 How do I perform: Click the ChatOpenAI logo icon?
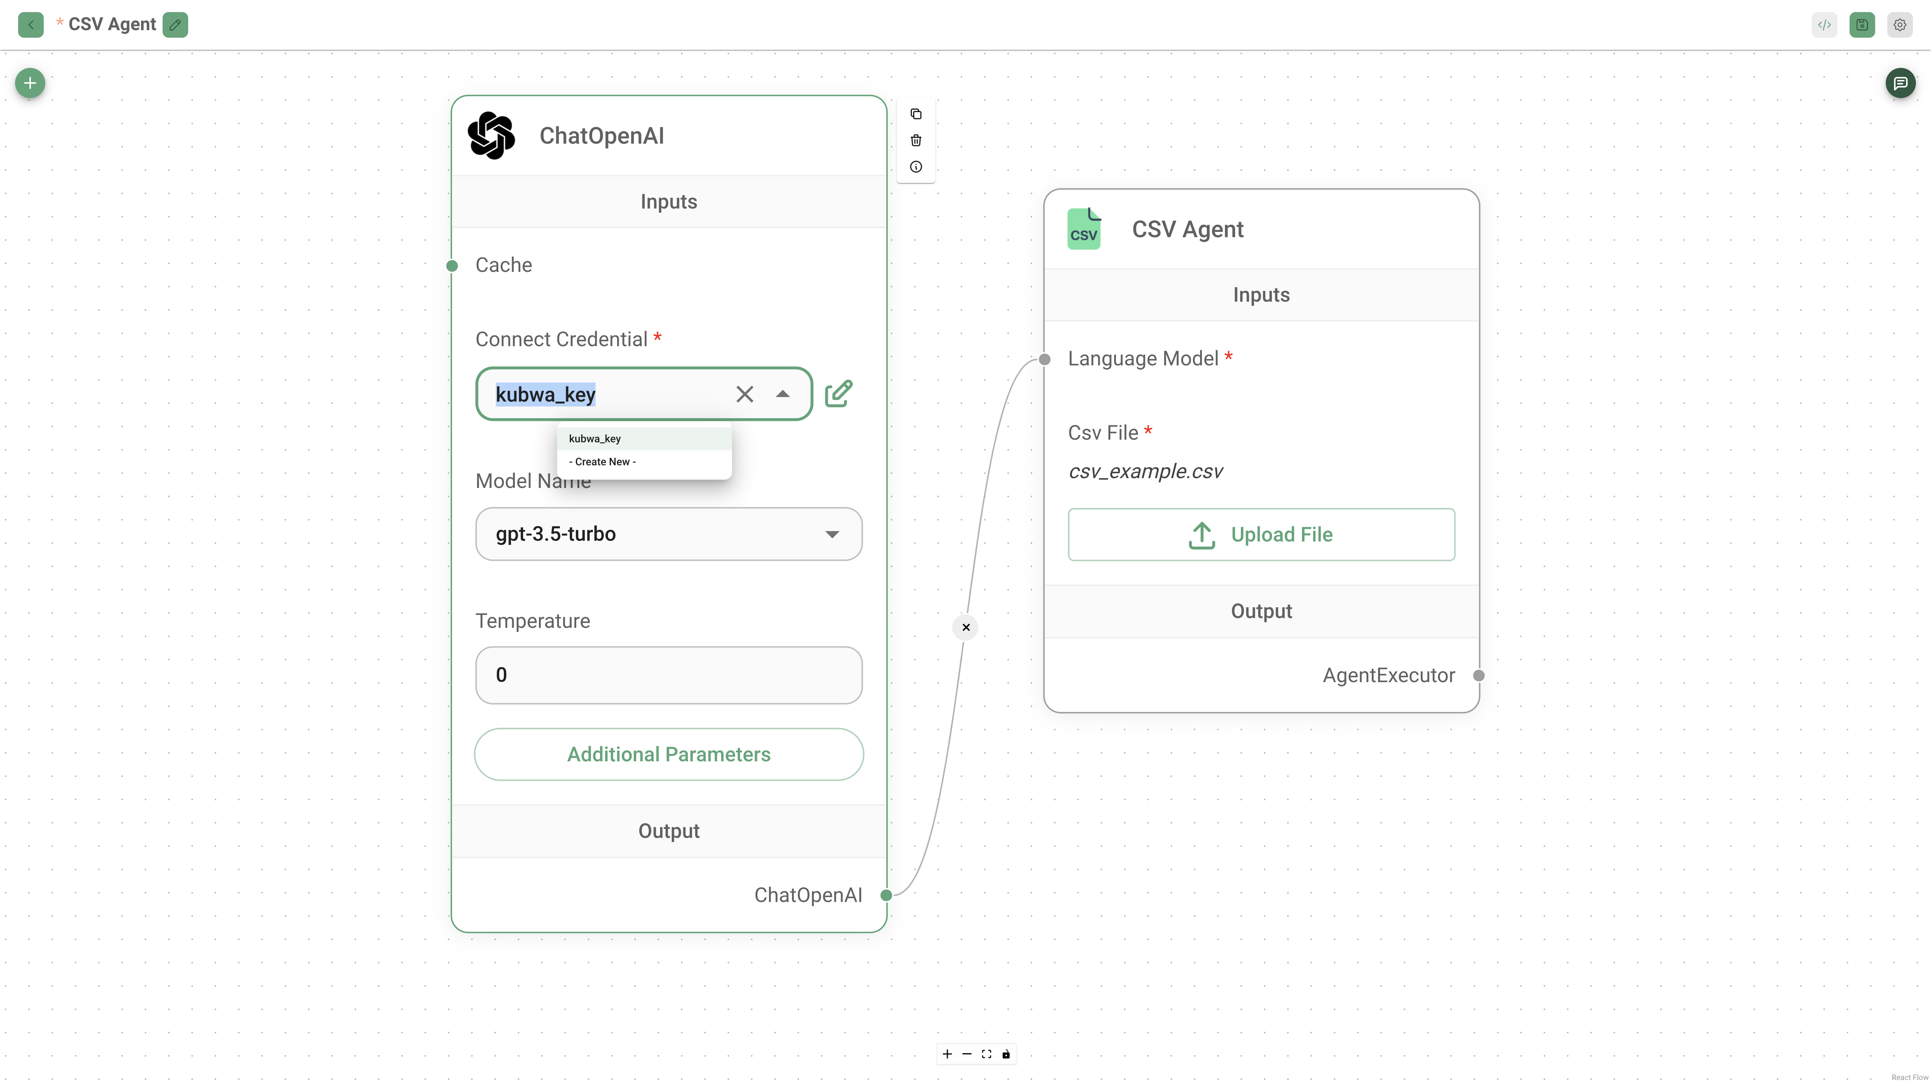coord(492,136)
